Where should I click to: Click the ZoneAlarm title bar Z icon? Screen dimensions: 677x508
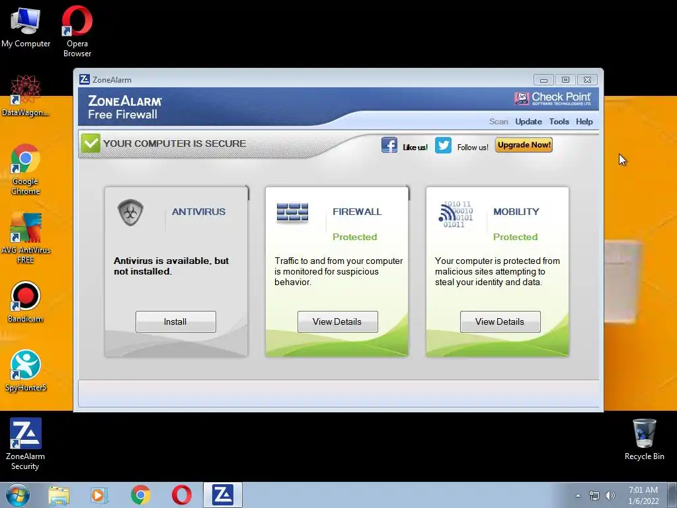(x=85, y=79)
